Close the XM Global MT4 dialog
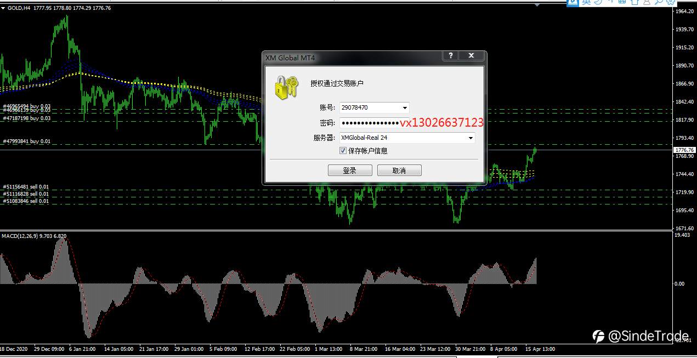697x358 pixels. [471, 56]
